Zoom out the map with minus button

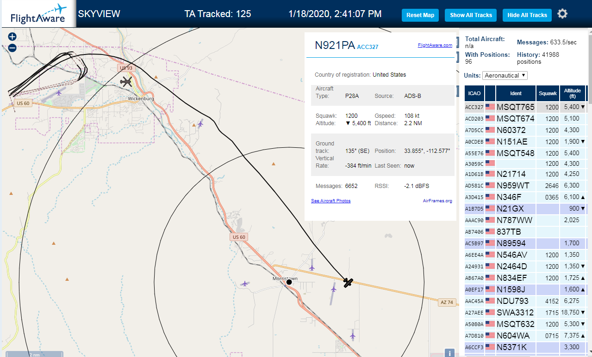12,48
